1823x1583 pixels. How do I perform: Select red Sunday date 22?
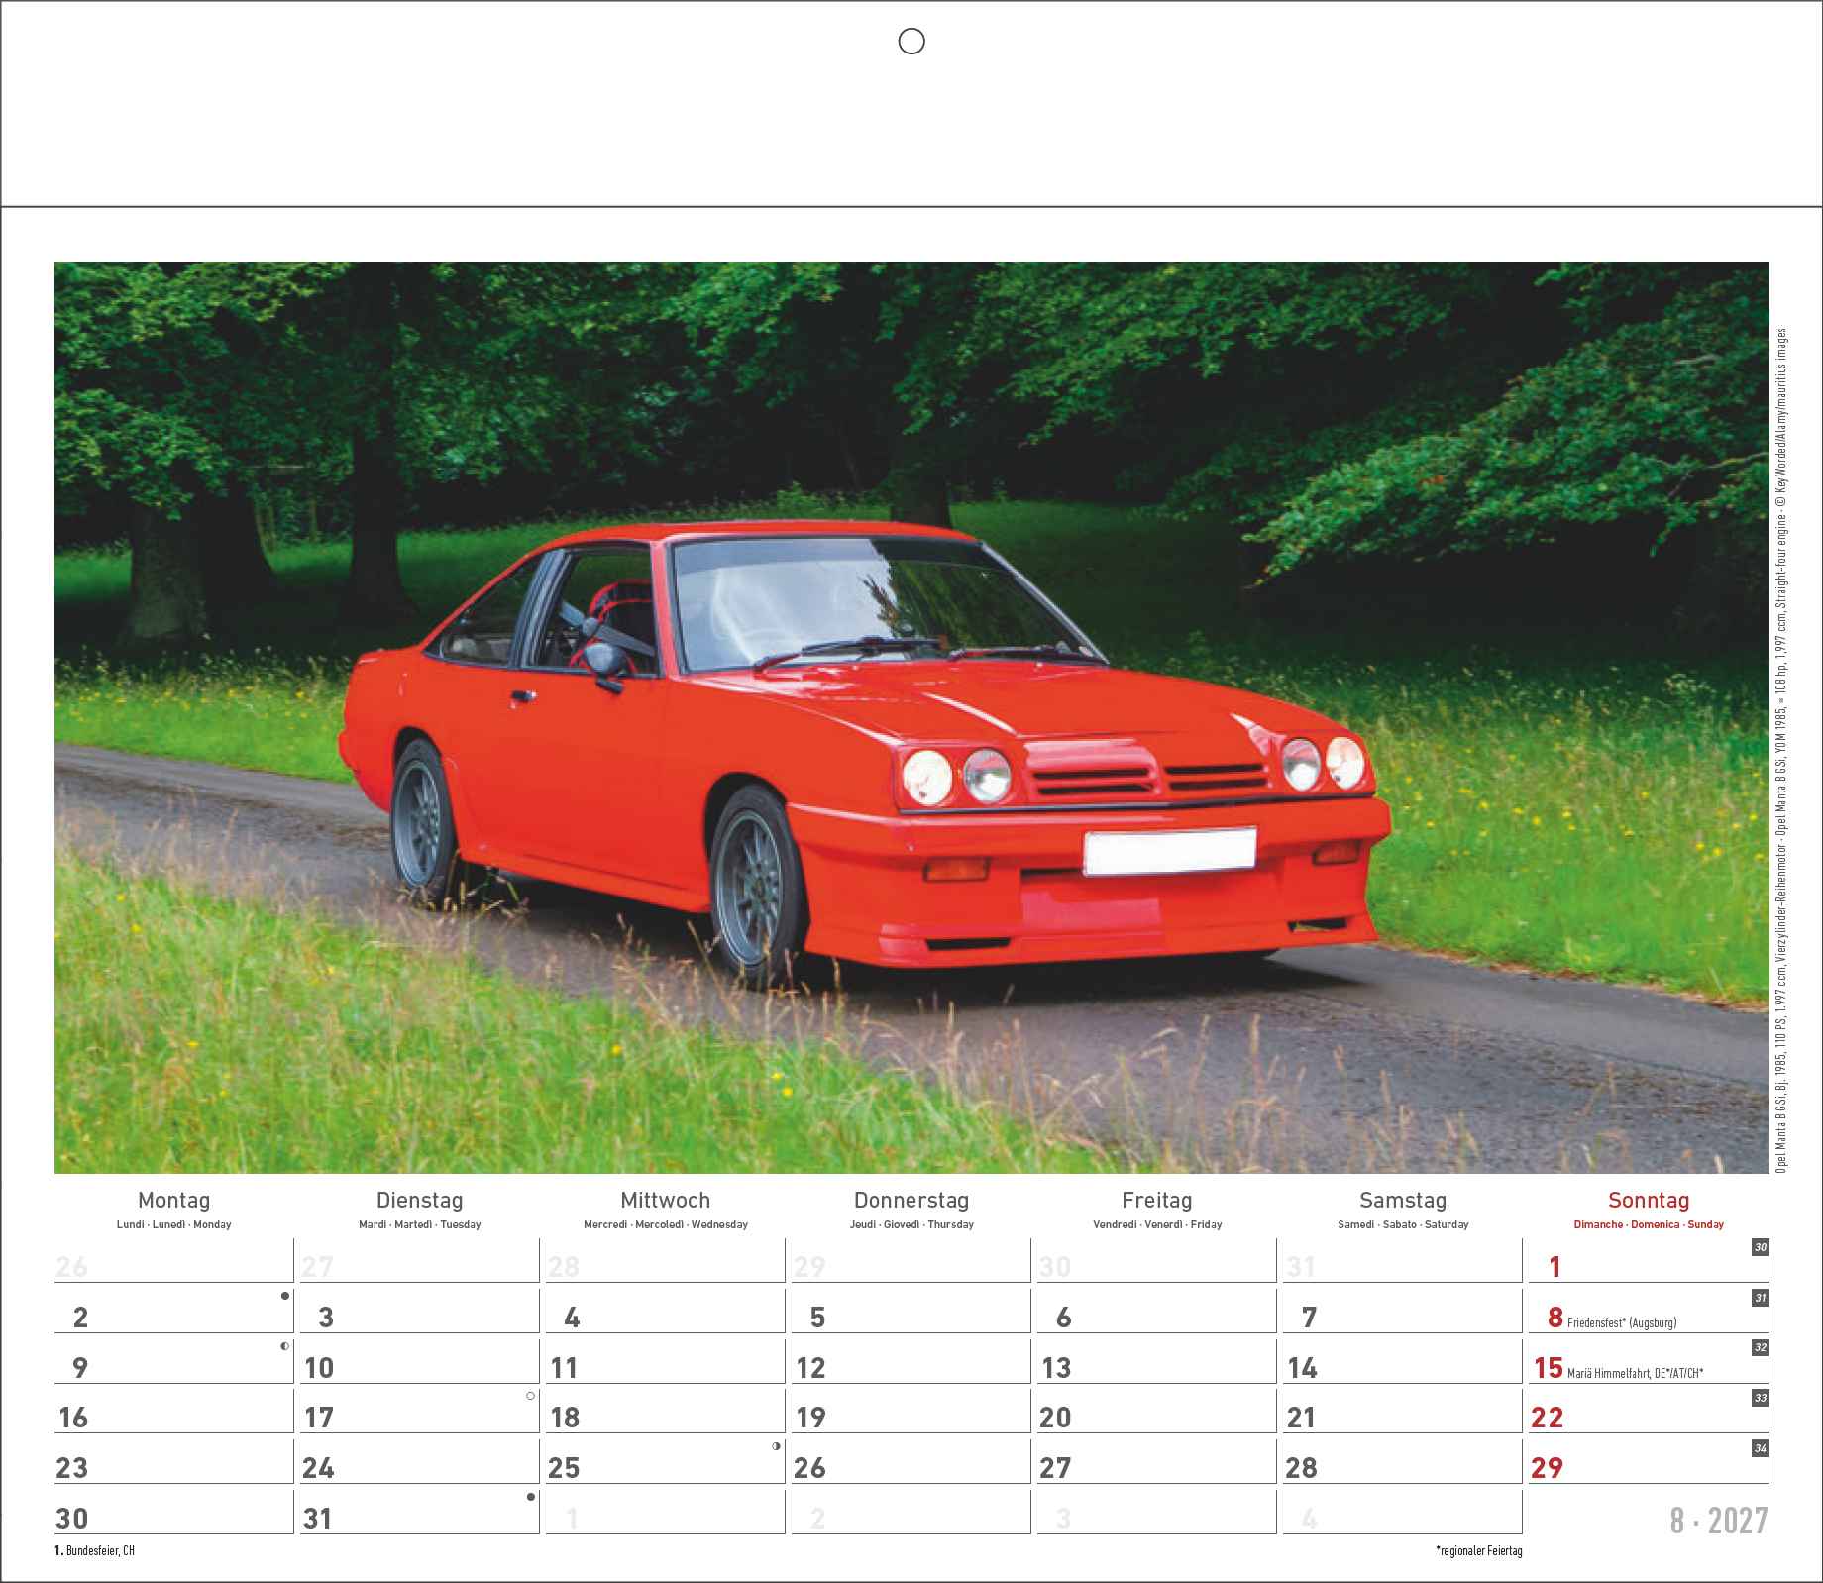click(1548, 1418)
